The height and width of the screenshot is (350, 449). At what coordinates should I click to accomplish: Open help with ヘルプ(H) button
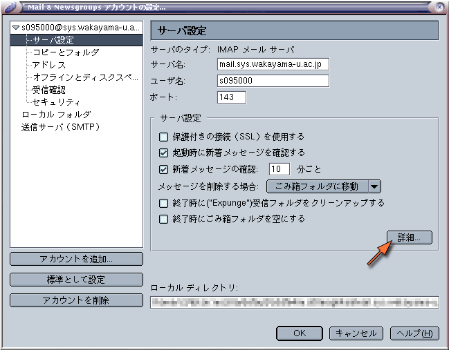(414, 333)
